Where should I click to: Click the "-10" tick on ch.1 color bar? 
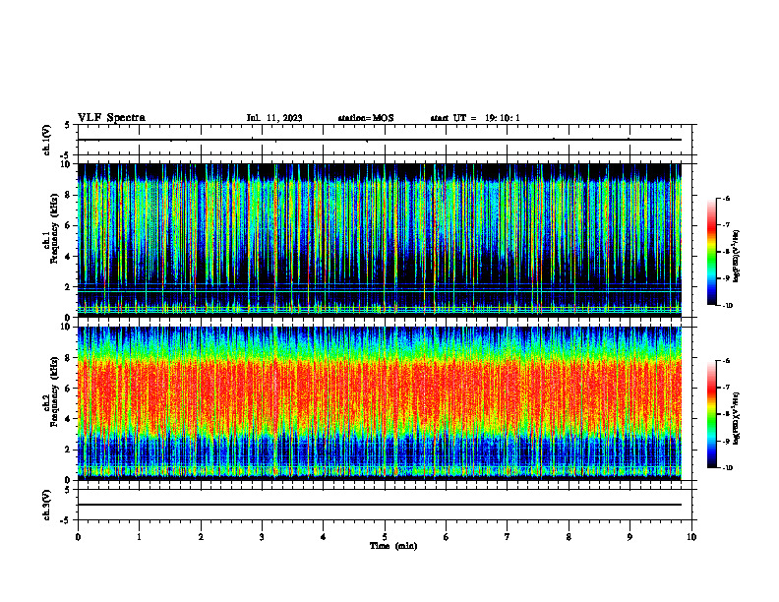point(727,305)
